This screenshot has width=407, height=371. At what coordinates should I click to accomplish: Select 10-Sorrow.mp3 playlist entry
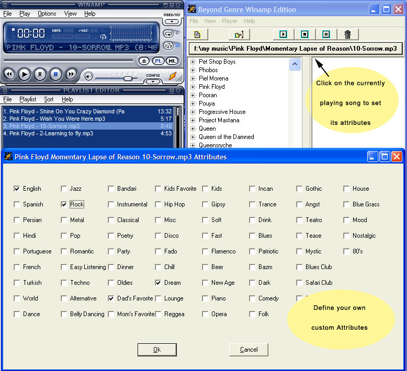87,126
